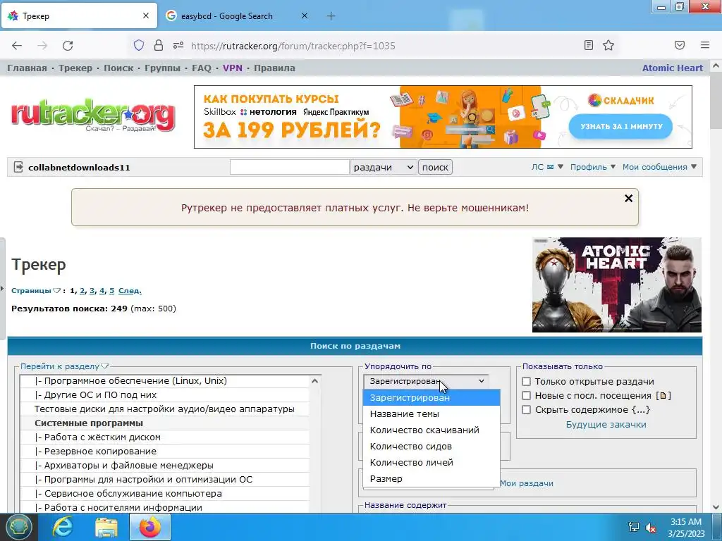
Task: Click the padlock site security icon
Action: tap(159, 45)
